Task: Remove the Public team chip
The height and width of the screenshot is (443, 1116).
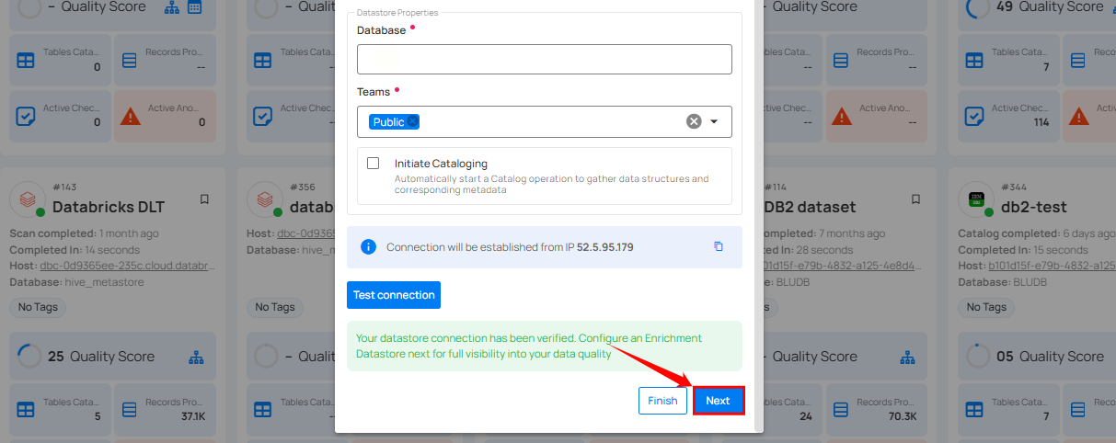Action: pyautogui.click(x=413, y=122)
